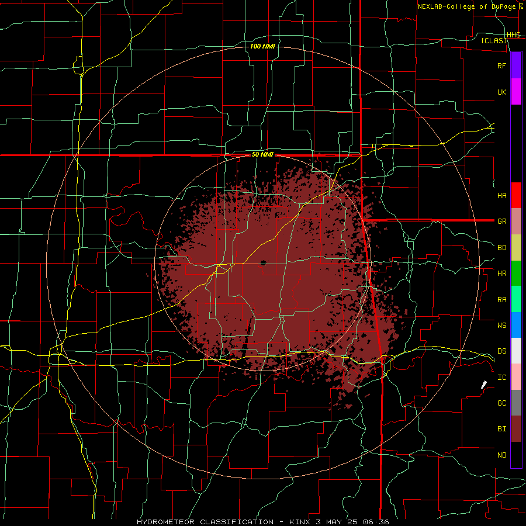Click the KINX radar site identifier
The image size is (526, 526).
(300, 522)
